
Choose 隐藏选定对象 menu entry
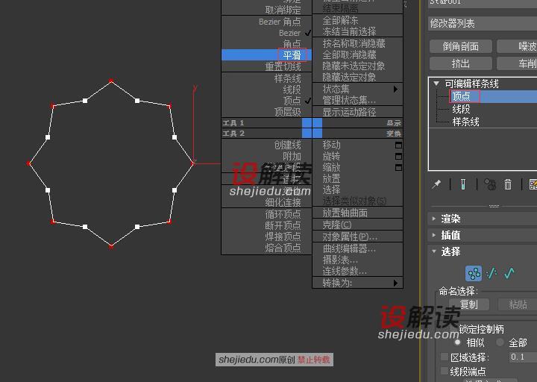pyautogui.click(x=349, y=77)
